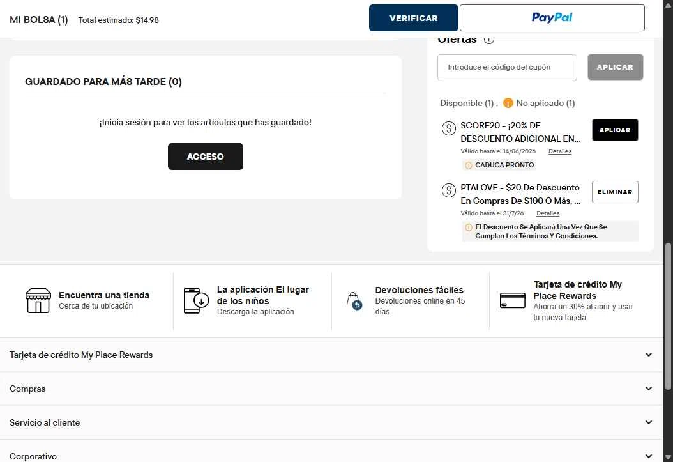673x462 pixels.
Task: Click 'El Descuento Se Aplicará' notice text
Action: click(541, 231)
